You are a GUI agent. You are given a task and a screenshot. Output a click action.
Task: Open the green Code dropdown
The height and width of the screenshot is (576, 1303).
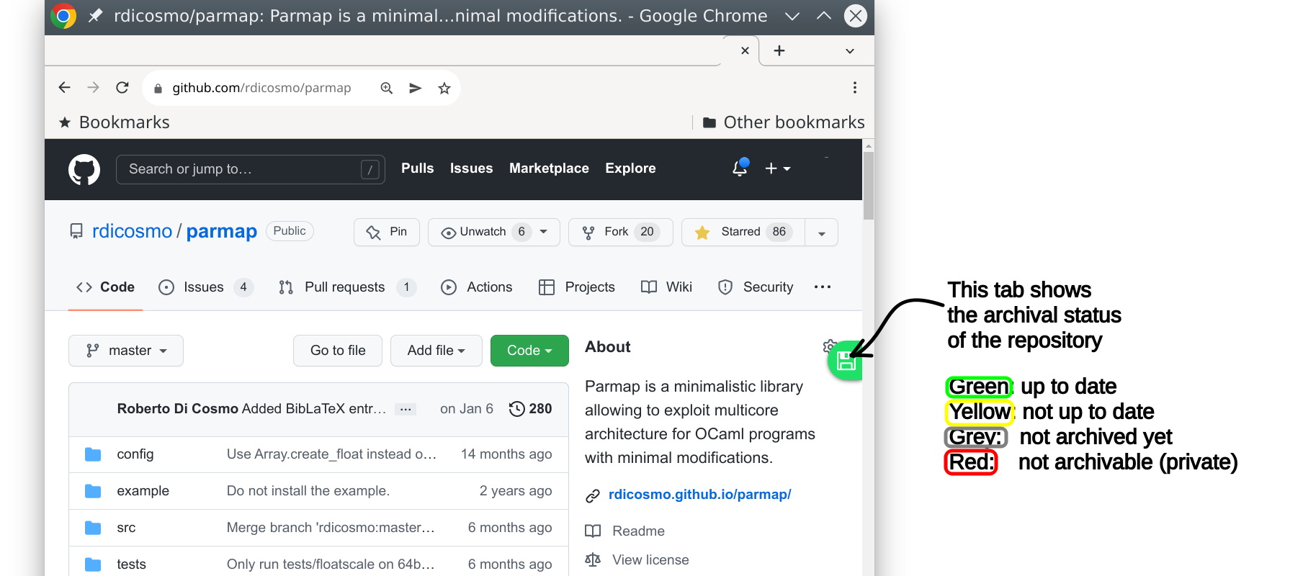529,351
